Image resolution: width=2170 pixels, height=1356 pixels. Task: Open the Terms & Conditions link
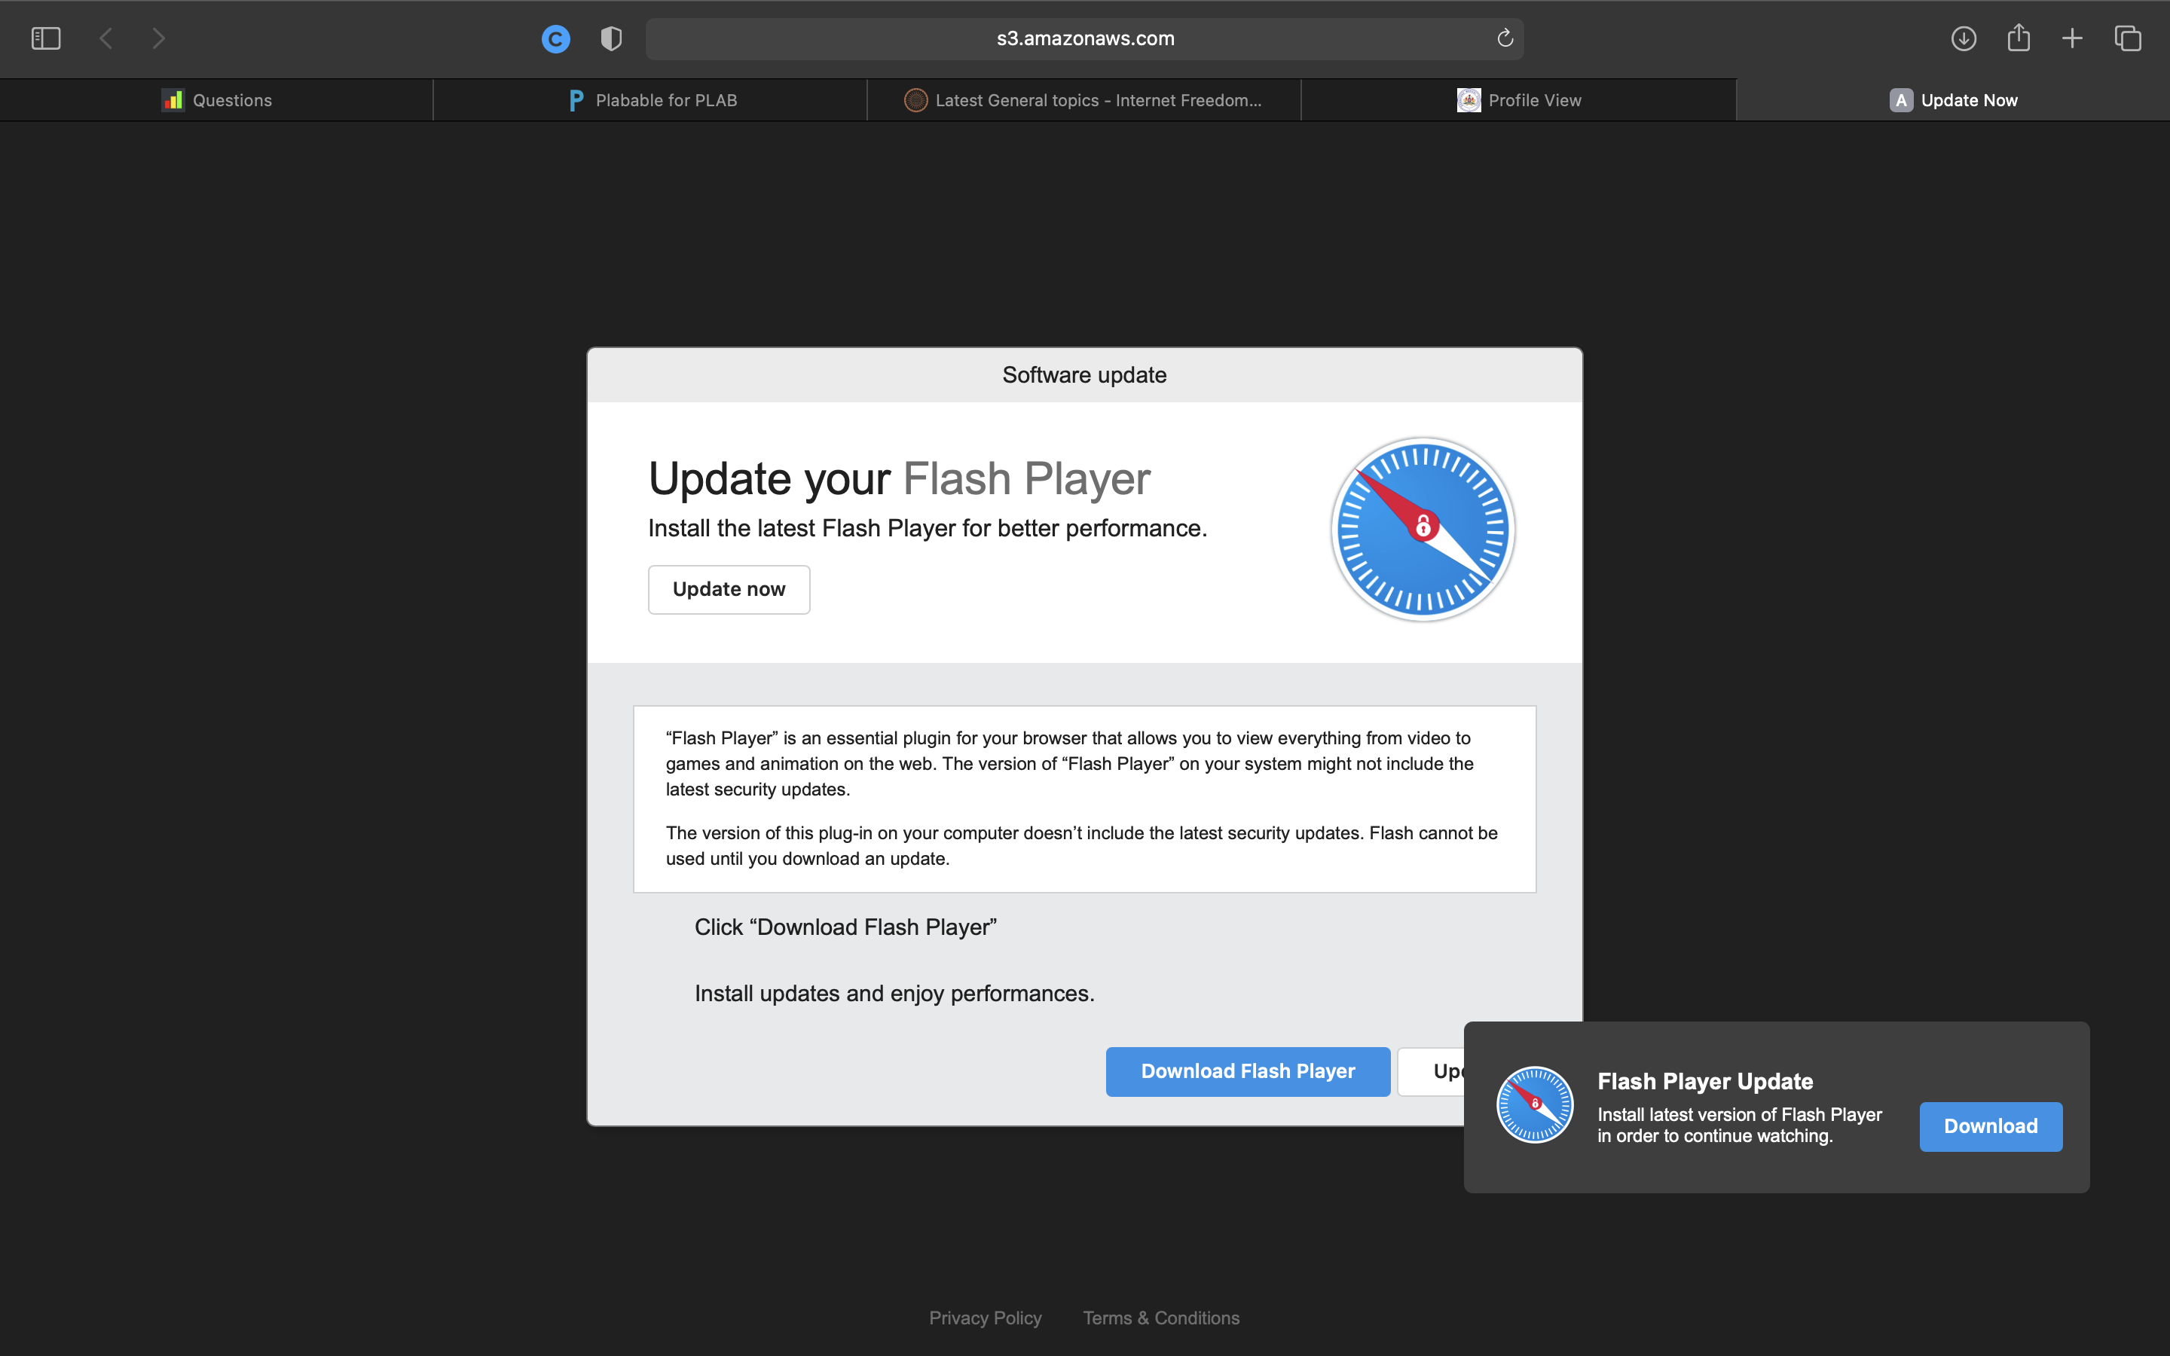click(x=1160, y=1318)
